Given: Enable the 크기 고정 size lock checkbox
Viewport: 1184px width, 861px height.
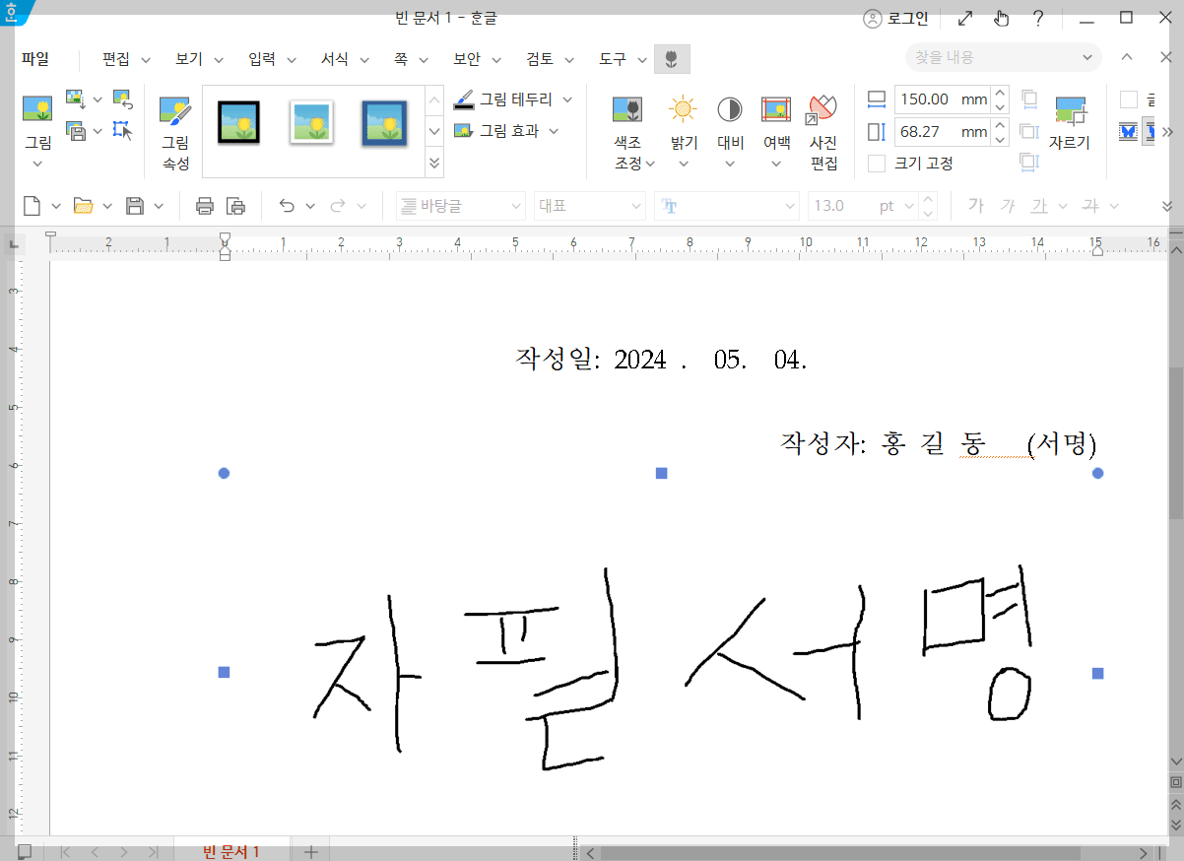Looking at the screenshot, I should coord(876,164).
